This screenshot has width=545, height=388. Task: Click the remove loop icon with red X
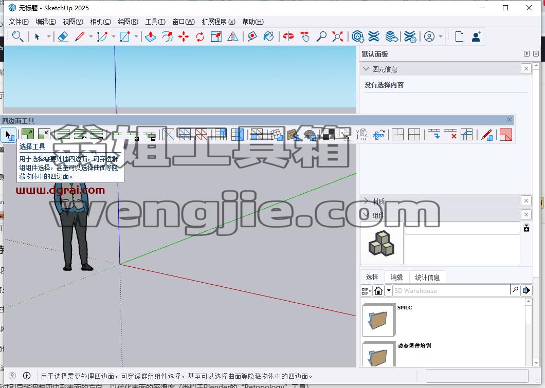pos(450,135)
